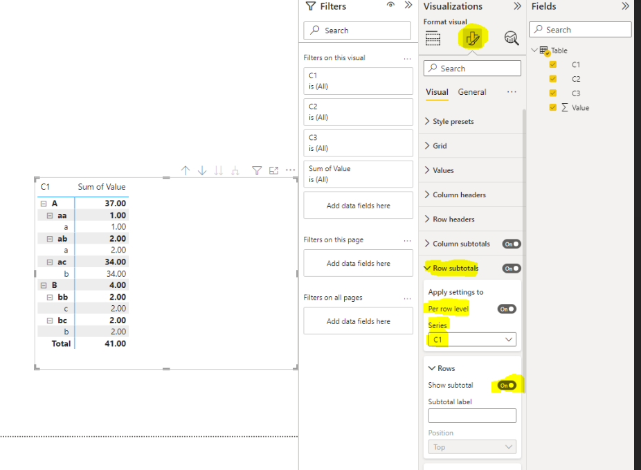
Task: Click Add data fields under all pages
Action: pos(358,321)
